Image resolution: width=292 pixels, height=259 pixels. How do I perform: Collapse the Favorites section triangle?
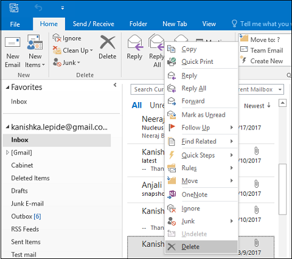7,88
